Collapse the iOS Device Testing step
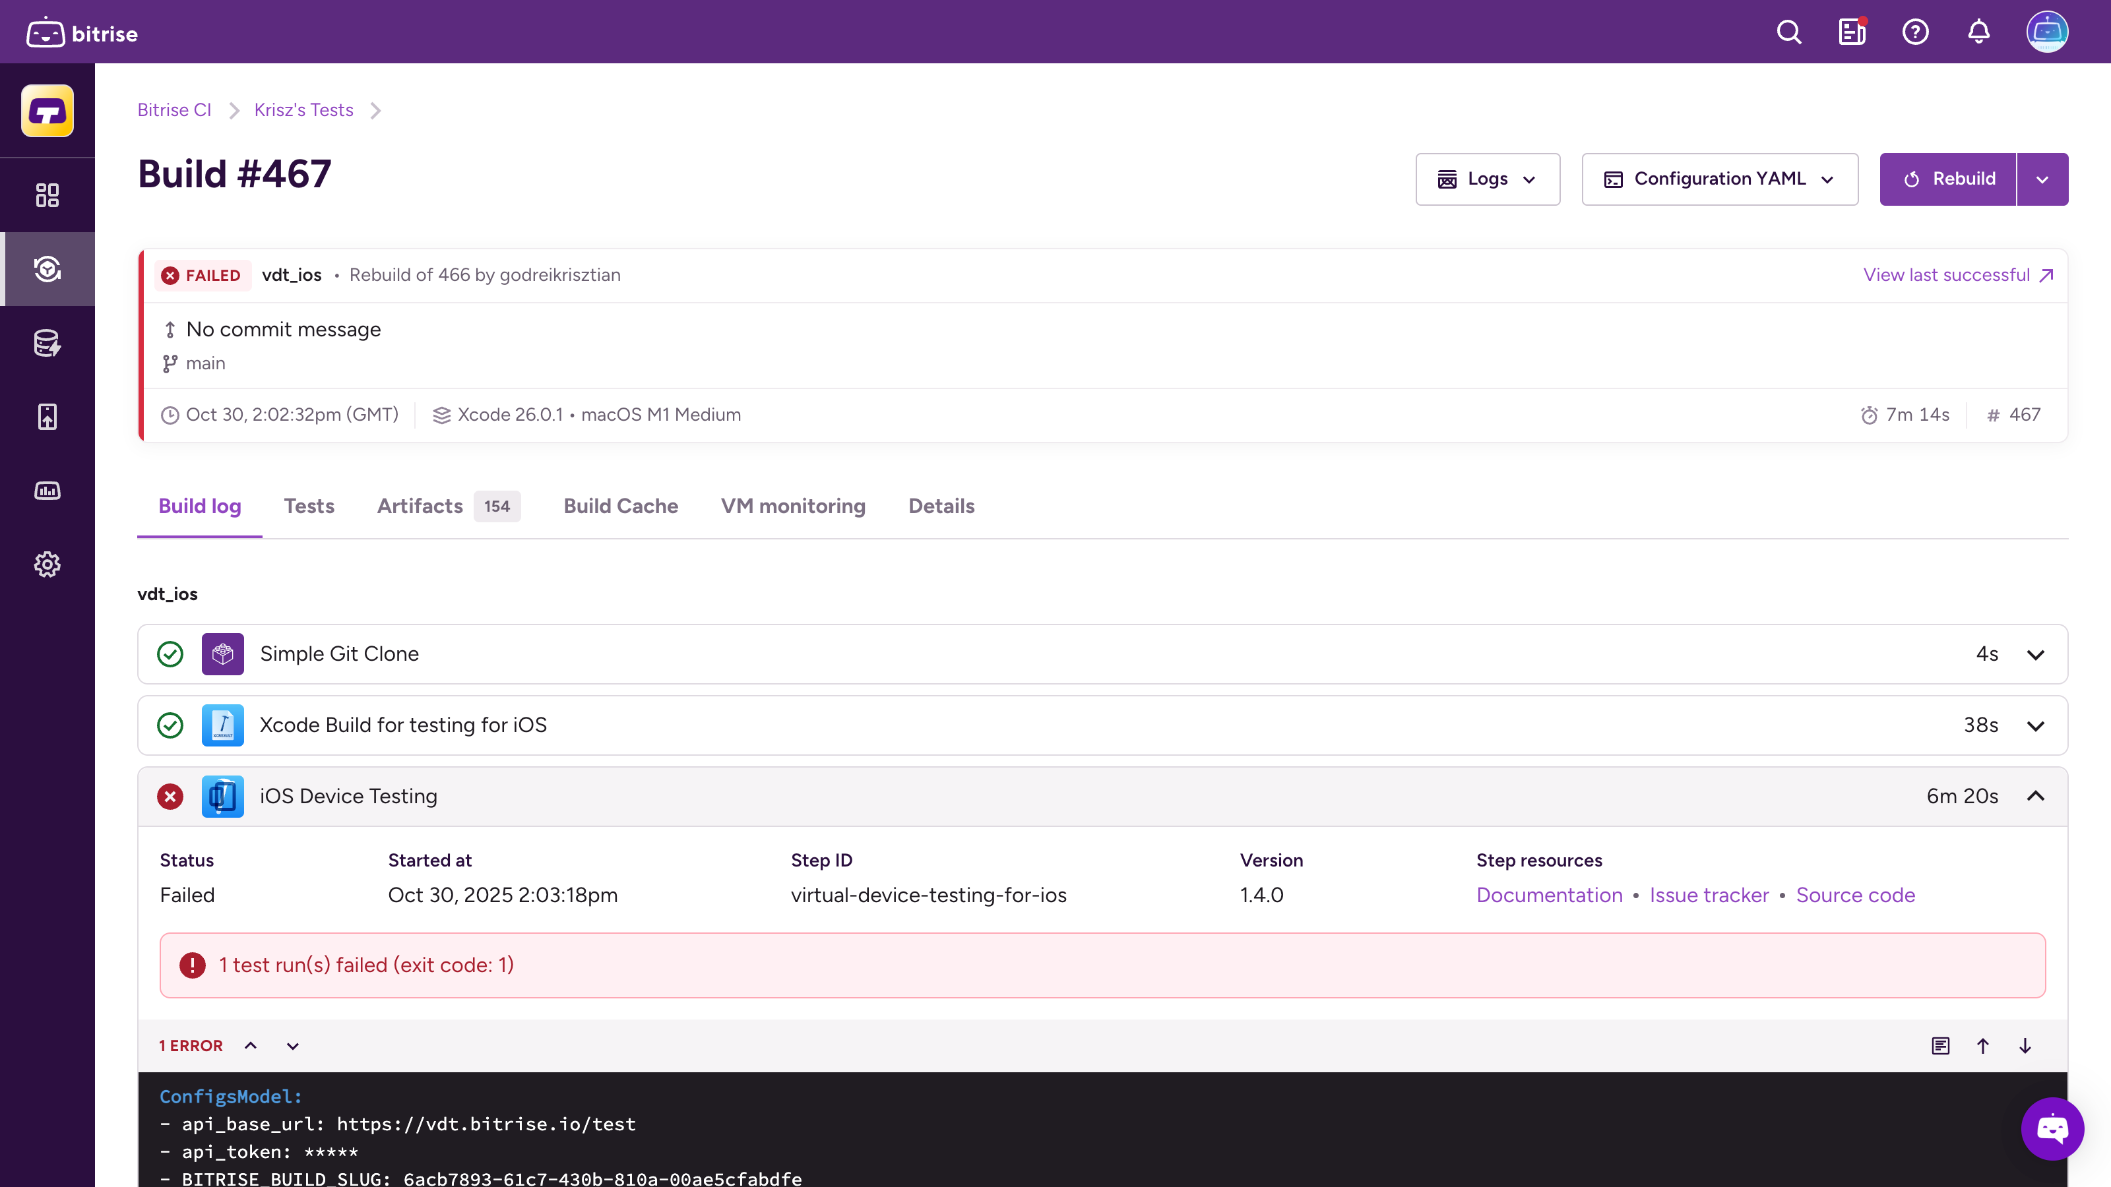This screenshot has height=1187, width=2111. tap(2036, 796)
